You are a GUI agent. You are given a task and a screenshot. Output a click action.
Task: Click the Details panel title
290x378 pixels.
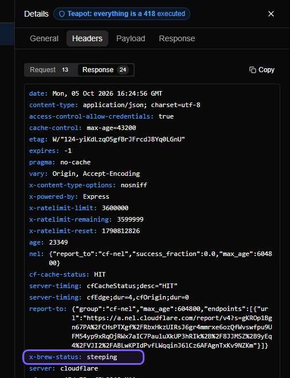[x=37, y=14]
